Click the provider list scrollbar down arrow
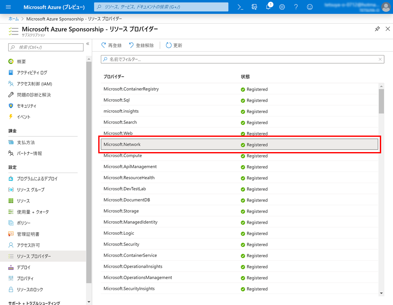The height and width of the screenshot is (305, 393). pyautogui.click(x=381, y=293)
